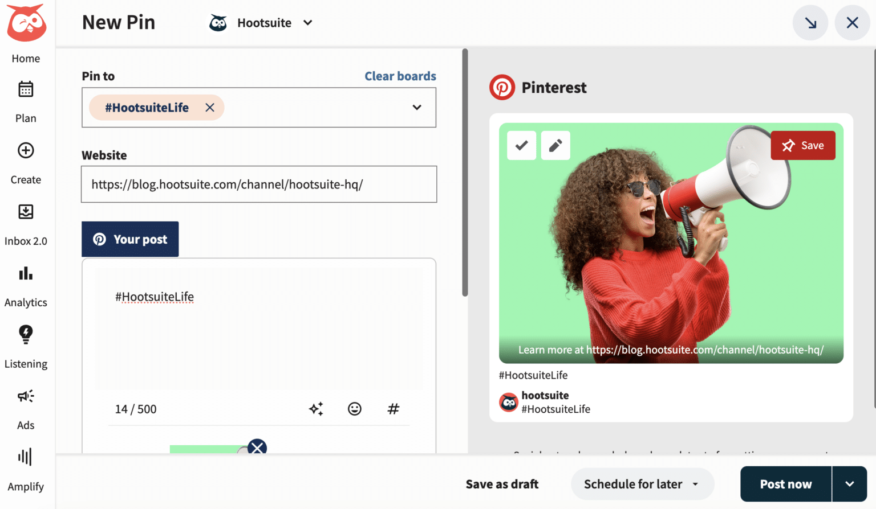
Task: Expand the Pin to boards dropdown
Action: 417,107
